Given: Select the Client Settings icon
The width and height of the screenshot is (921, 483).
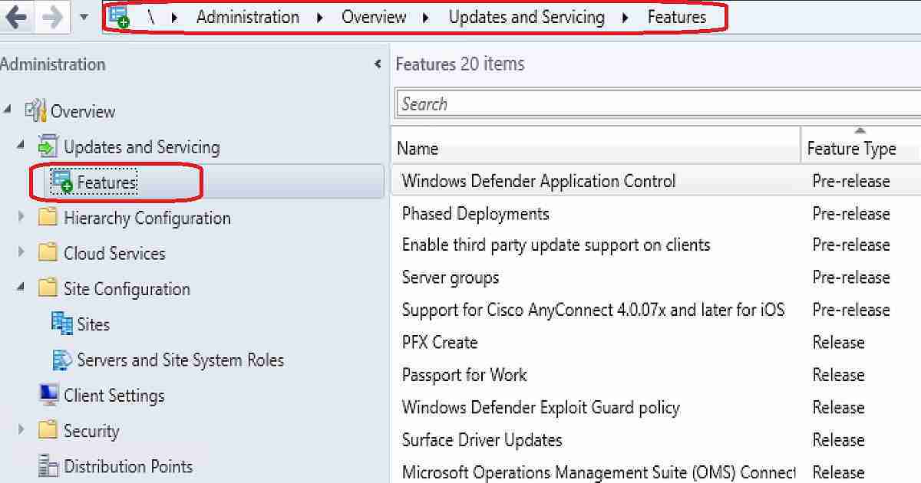Looking at the screenshot, I should pos(49,396).
